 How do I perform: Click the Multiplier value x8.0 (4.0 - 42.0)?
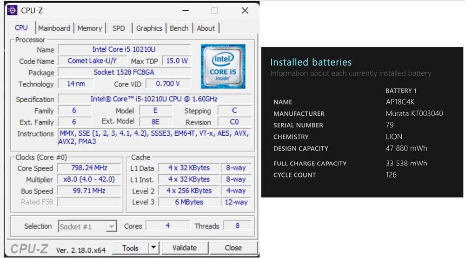[x=89, y=179]
